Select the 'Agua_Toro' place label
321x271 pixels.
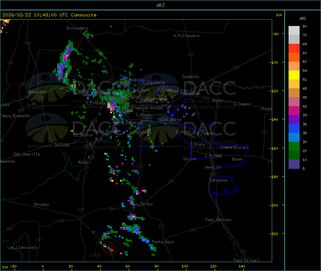pyautogui.click(x=38, y=92)
